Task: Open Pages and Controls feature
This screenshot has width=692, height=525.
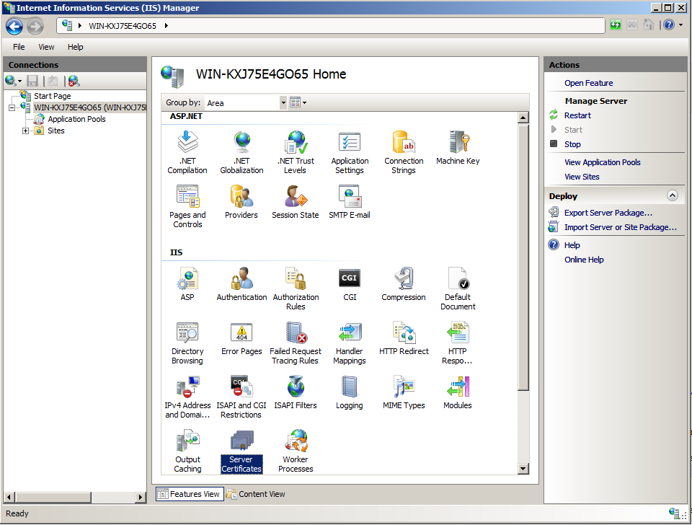Action: [187, 206]
